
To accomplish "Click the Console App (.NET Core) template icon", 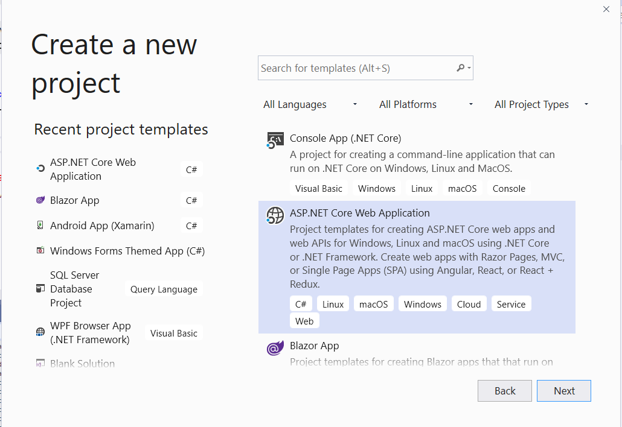I will coord(275,141).
